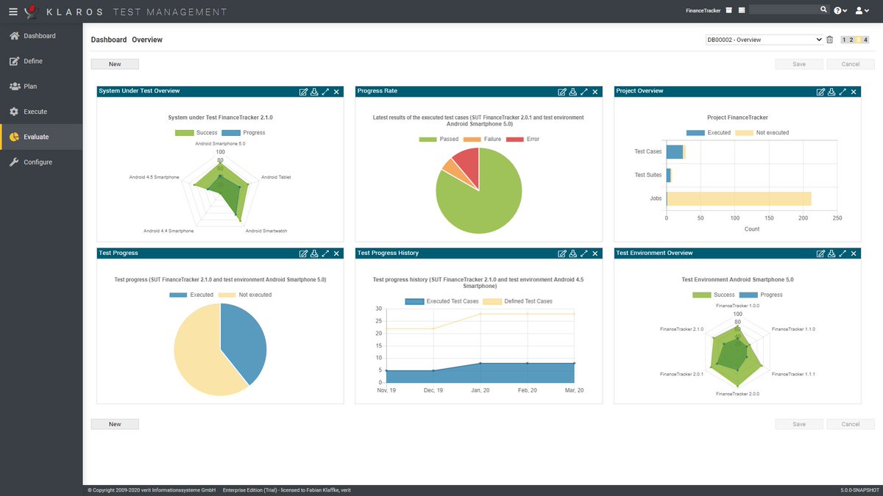Edit the Progress Rate panel

562,92
